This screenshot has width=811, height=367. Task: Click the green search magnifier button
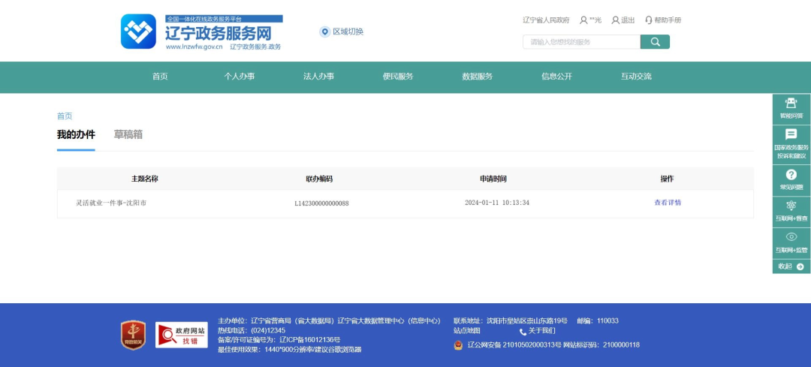pyautogui.click(x=655, y=42)
